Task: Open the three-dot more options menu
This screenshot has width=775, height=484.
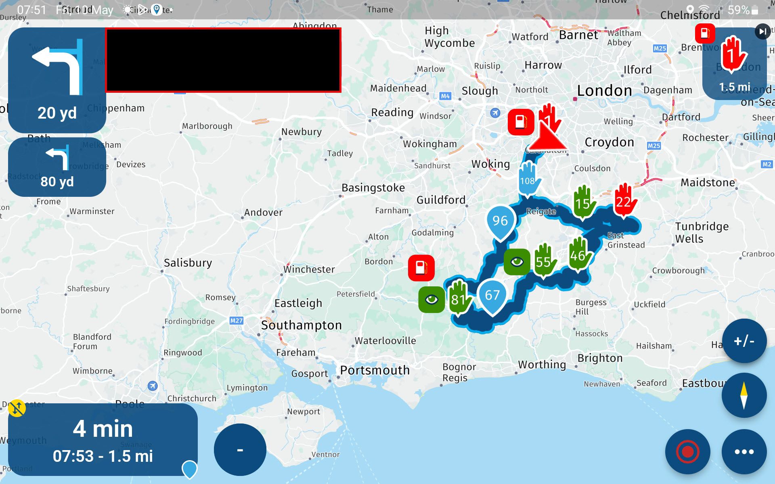Action: click(x=744, y=451)
